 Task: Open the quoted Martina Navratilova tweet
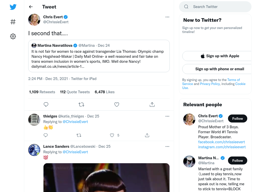click(x=99, y=56)
